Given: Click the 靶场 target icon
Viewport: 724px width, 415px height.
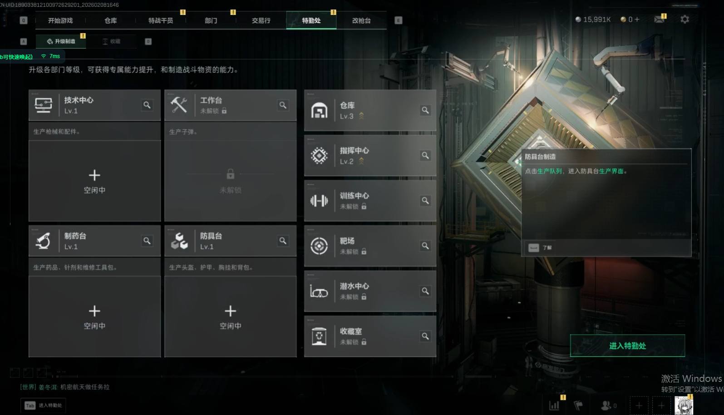Looking at the screenshot, I should (319, 246).
